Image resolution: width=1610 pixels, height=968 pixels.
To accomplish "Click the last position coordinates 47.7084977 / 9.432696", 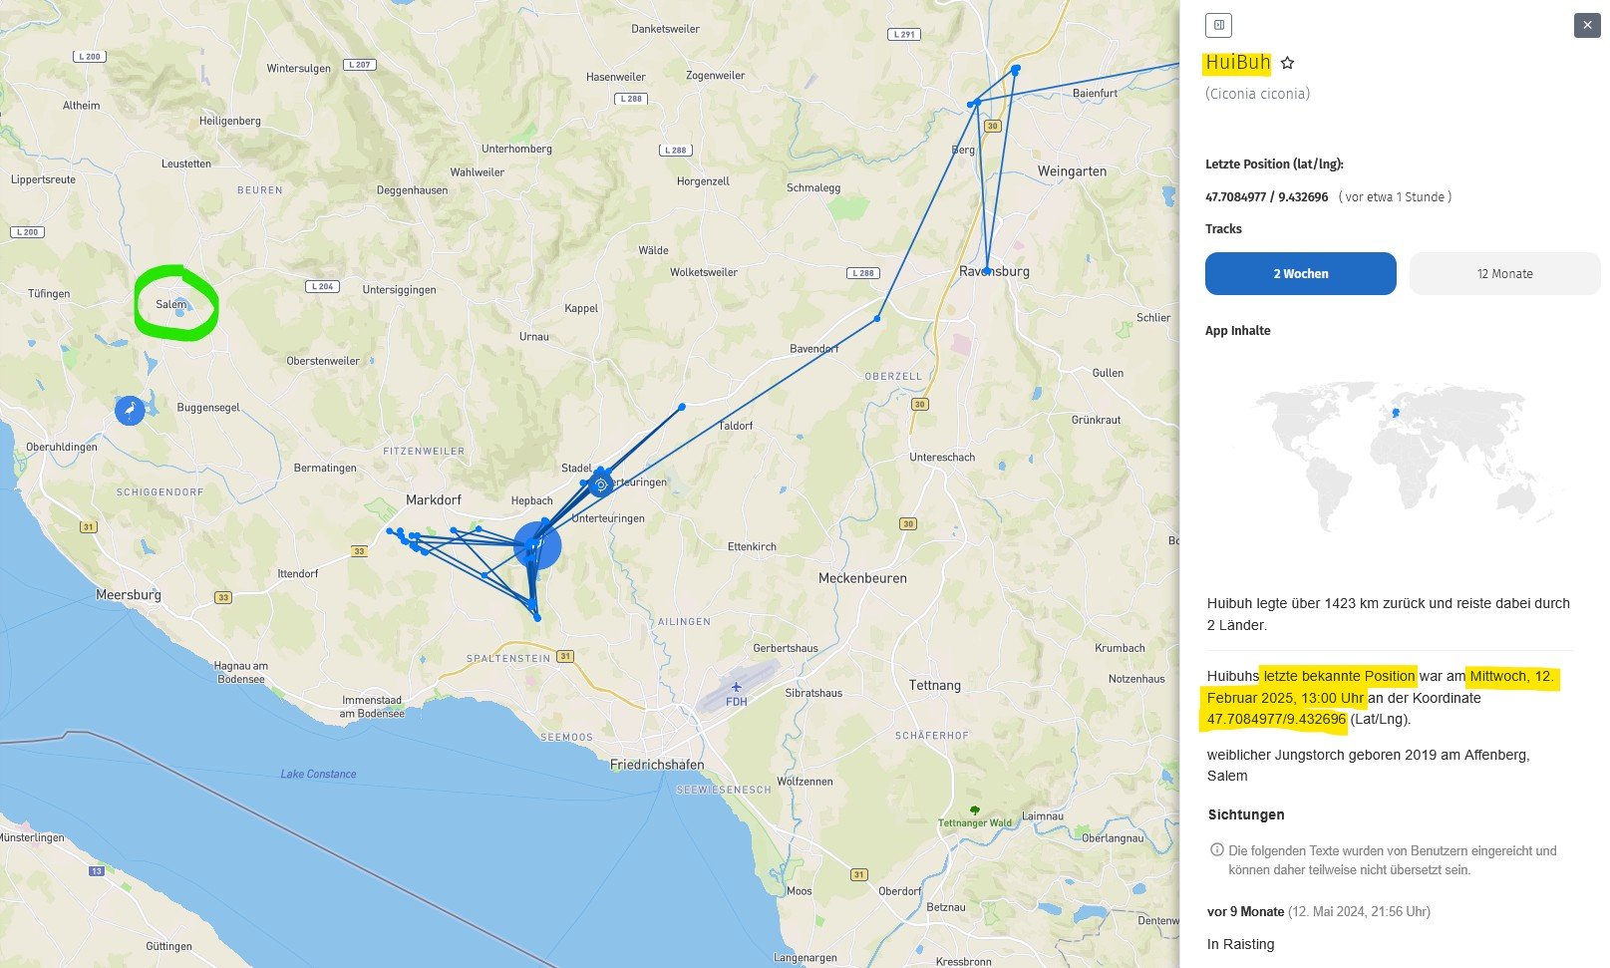I will coord(1266,197).
